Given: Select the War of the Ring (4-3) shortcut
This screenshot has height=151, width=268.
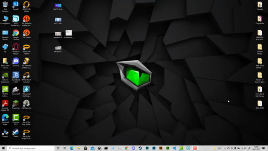Looking at the screenshot, I should point(26,134).
